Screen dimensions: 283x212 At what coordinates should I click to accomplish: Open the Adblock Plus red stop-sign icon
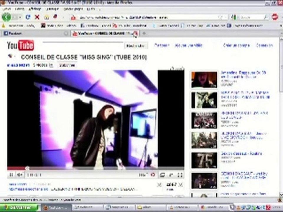click(275, 17)
